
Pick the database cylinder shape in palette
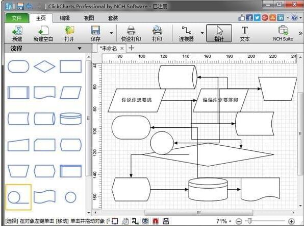coord(70,119)
